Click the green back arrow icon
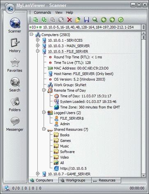This screenshot has width=149, height=194. click(103, 20)
